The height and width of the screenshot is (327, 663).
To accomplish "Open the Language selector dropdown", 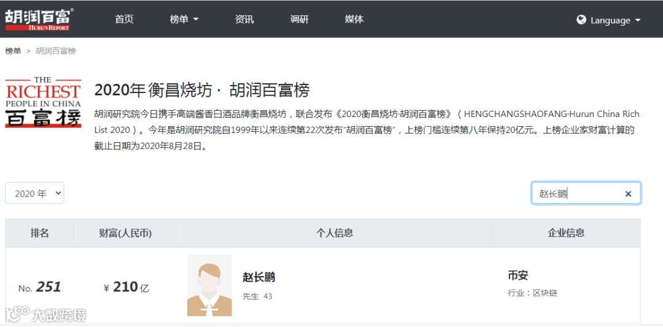I will click(609, 20).
